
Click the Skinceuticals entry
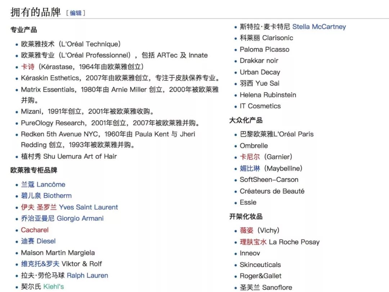tap(260, 265)
